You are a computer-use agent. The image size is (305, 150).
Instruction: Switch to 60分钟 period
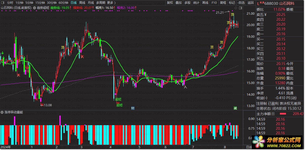tap(63, 3)
